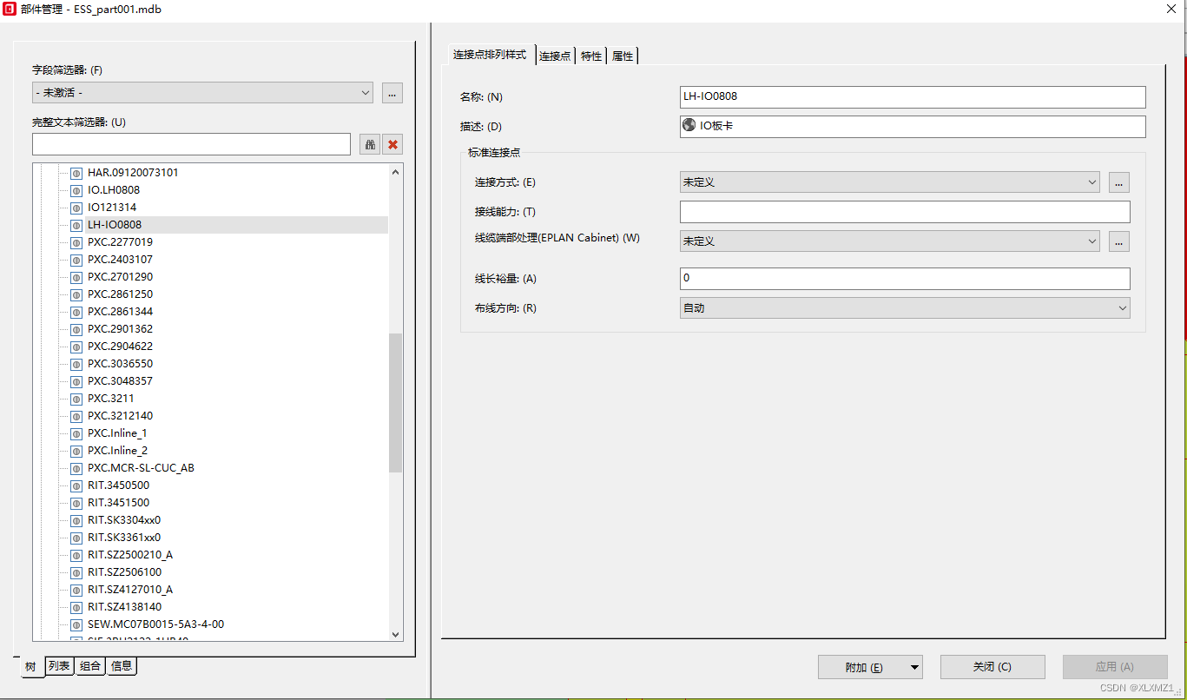Screen dimensions: 1187x700
Task: Click the name field containing LH-IO0808
Action: point(913,96)
